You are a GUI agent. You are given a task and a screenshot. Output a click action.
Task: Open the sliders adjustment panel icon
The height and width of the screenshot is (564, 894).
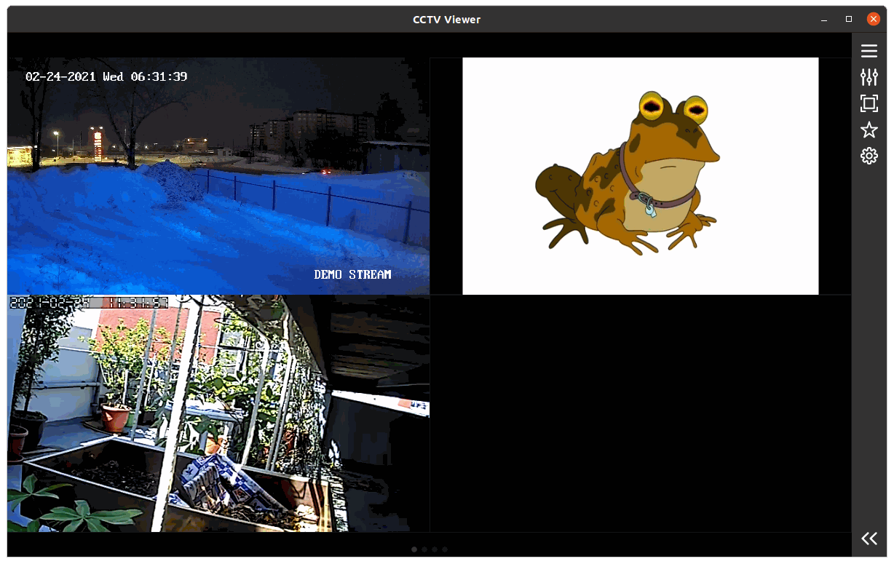point(869,77)
